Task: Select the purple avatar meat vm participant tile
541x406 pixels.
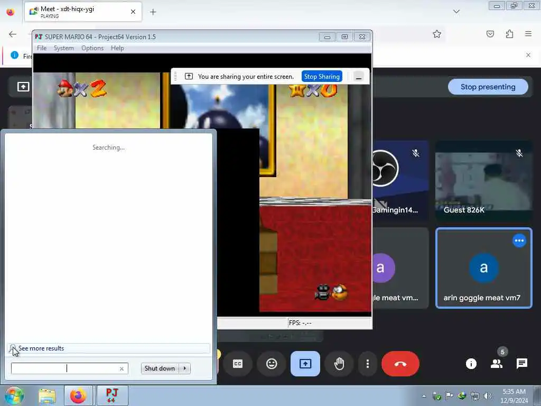Action: 400,268
